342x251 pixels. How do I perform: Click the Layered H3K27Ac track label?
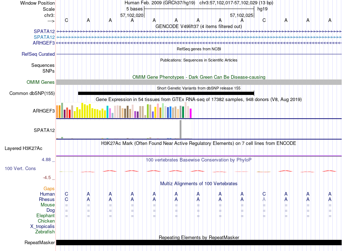(23, 149)
